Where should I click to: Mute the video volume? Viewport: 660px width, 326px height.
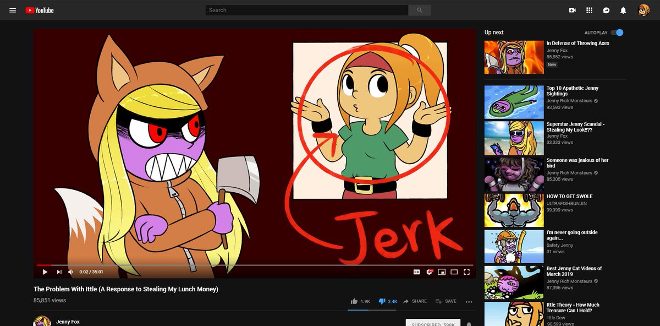pos(71,271)
